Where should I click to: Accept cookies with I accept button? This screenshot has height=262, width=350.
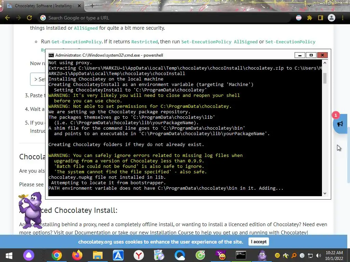pos(259,242)
